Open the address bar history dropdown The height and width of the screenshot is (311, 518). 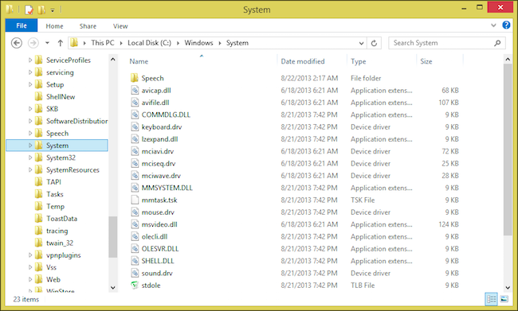[x=361, y=43]
